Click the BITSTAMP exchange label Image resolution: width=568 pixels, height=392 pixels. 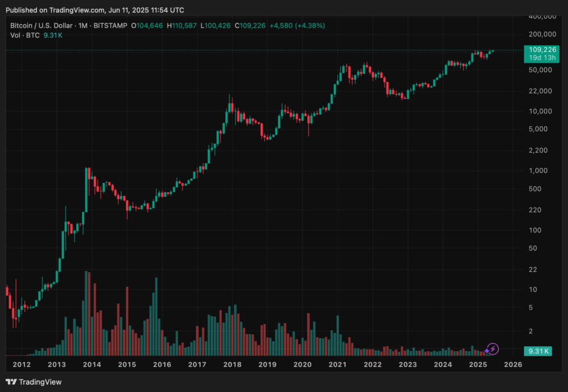pos(110,25)
